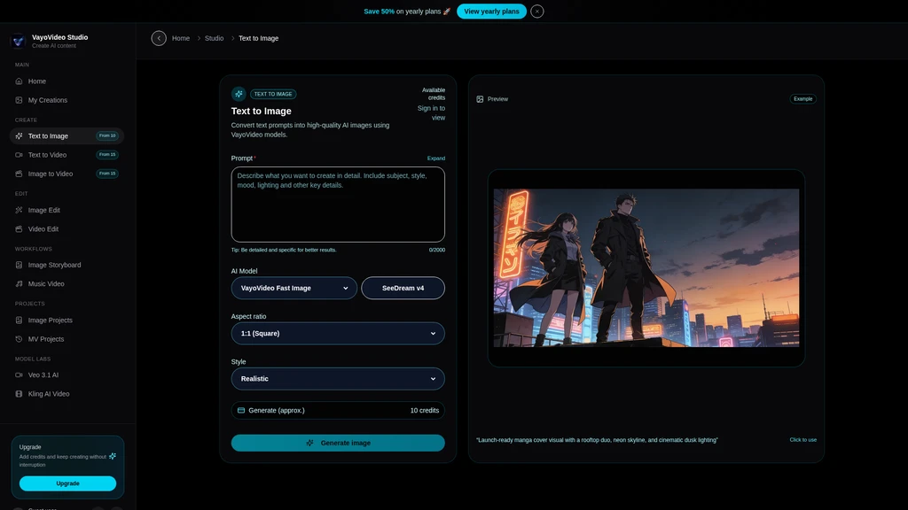Click the Preview image icon
908x510 pixels.
pos(480,99)
